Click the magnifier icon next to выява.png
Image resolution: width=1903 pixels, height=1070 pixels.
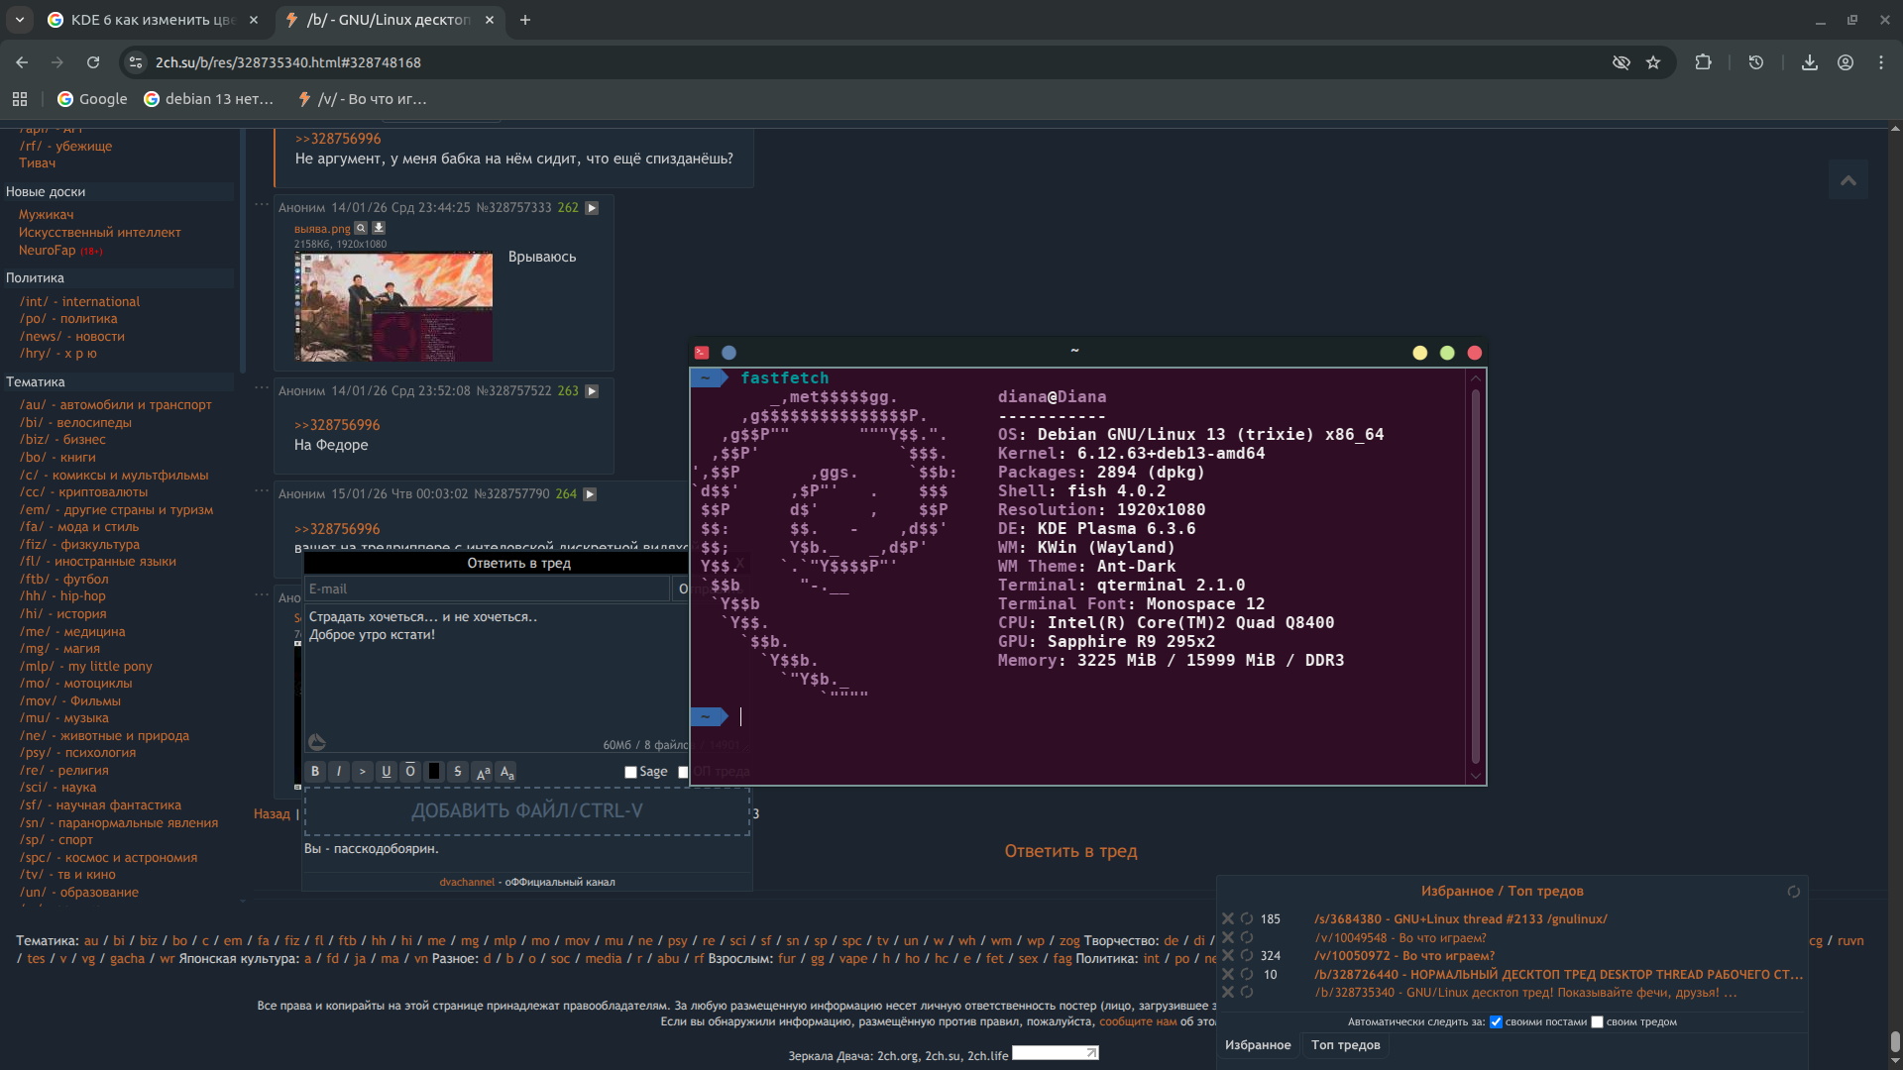pyautogui.click(x=361, y=228)
